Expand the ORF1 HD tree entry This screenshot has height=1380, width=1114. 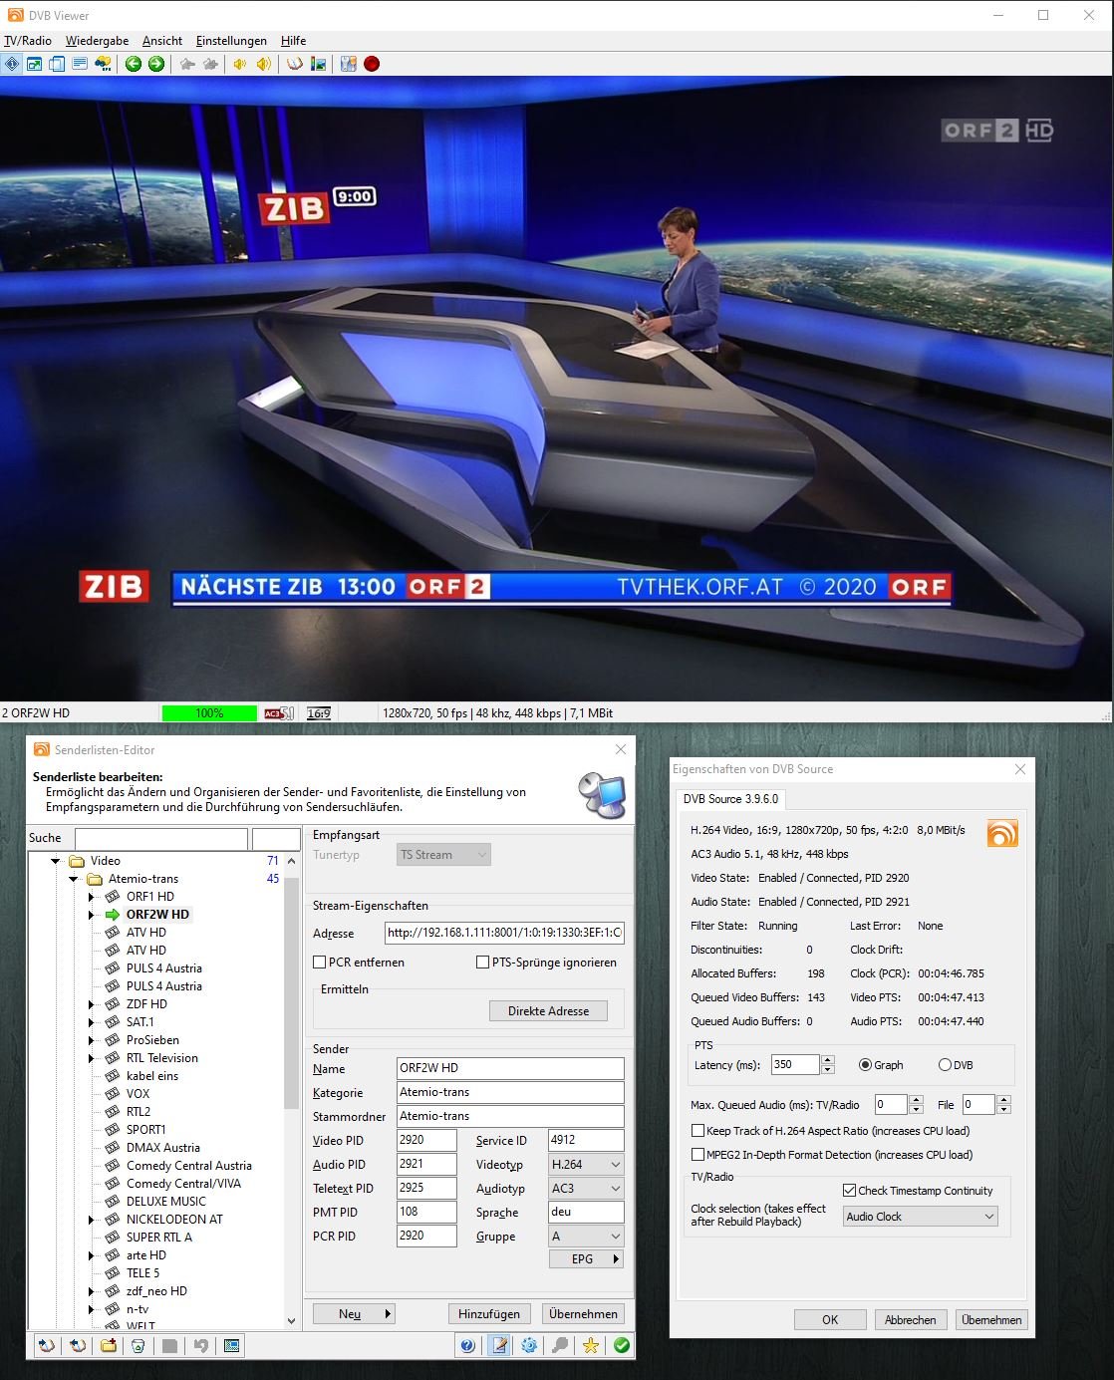point(92,897)
